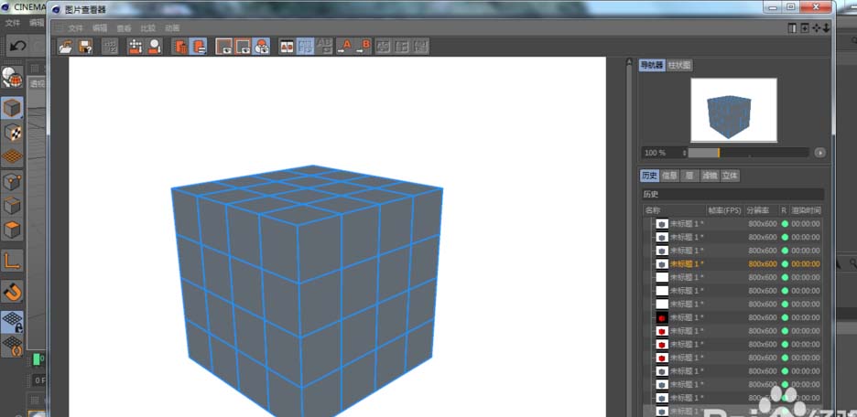Click the Set A comparison icon
The height and width of the screenshot is (417, 857).
(346, 46)
